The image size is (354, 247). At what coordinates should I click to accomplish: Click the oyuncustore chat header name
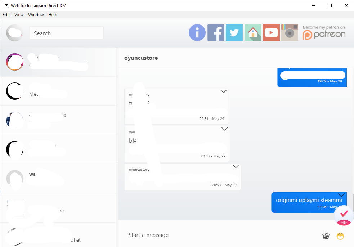click(141, 58)
